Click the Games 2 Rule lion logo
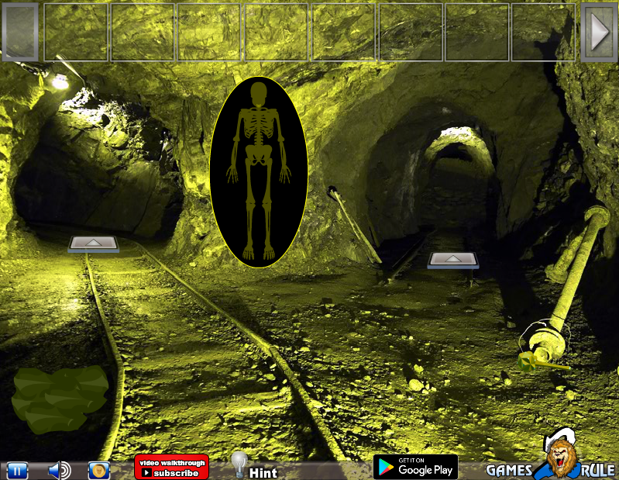The height and width of the screenshot is (480, 619). coord(559,461)
